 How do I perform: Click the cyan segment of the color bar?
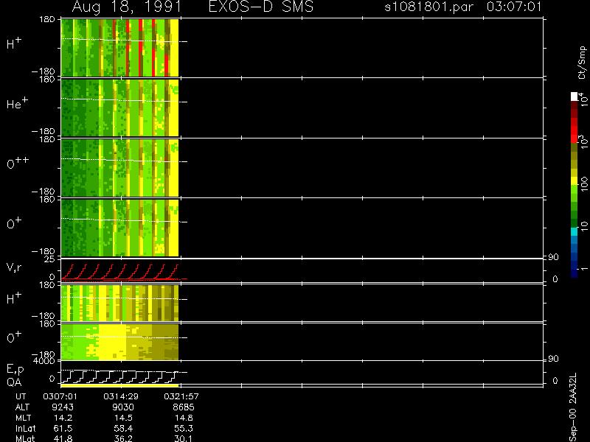tap(574, 232)
